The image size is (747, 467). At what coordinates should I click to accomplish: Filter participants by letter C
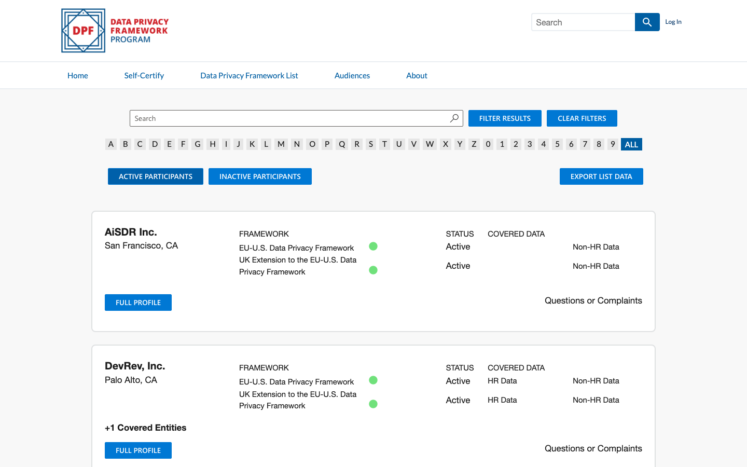pos(140,144)
